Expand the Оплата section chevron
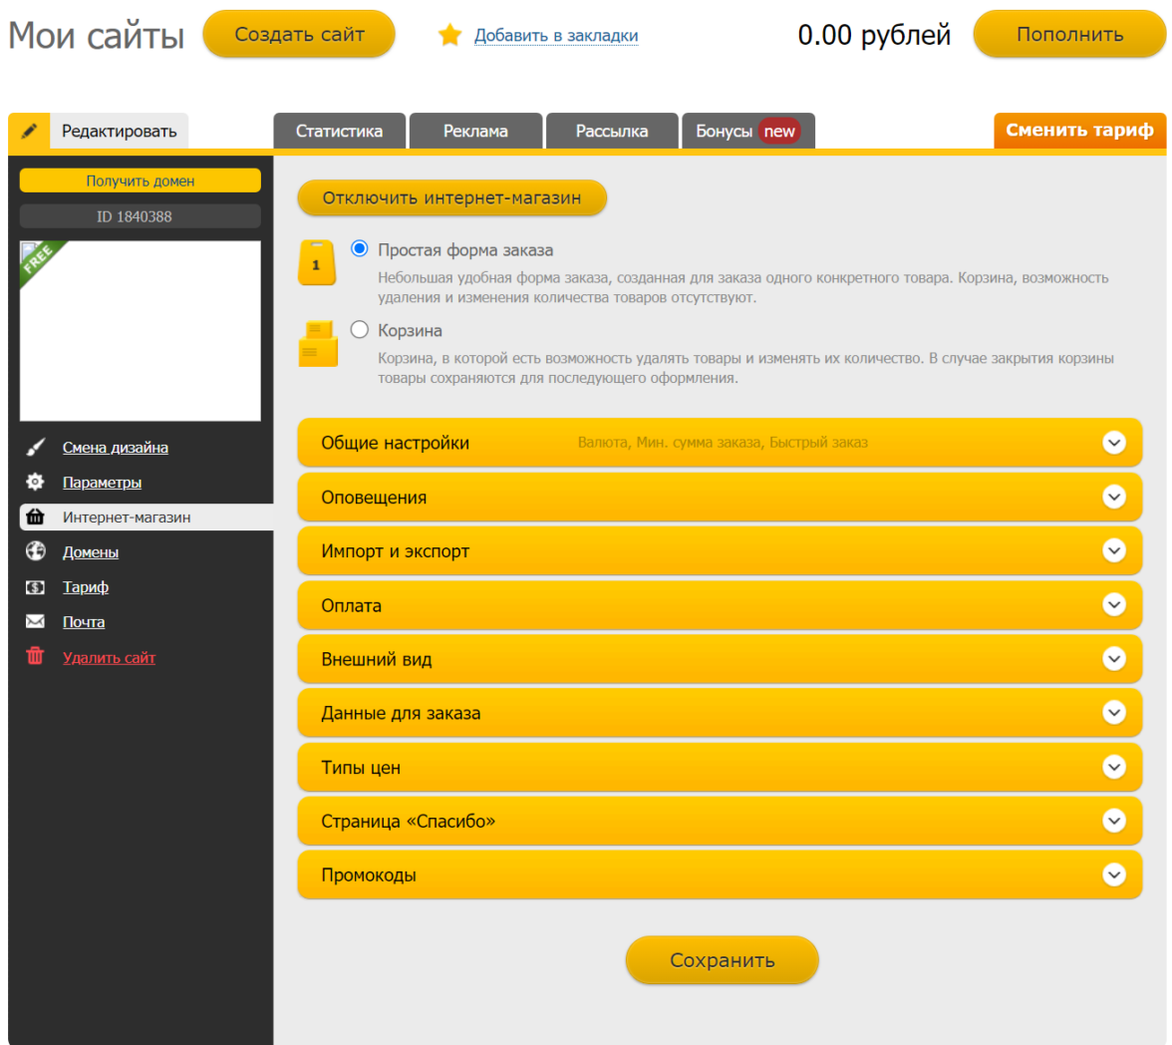 point(1114,604)
